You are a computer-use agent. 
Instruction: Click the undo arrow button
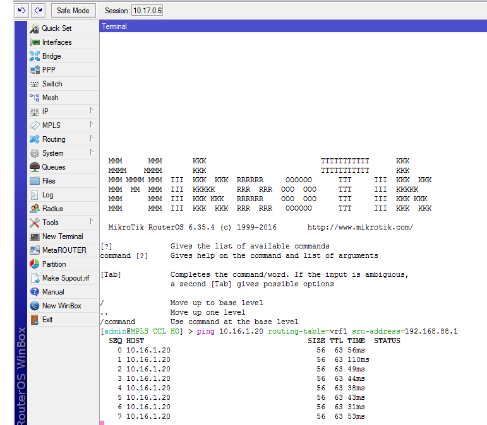[23, 11]
